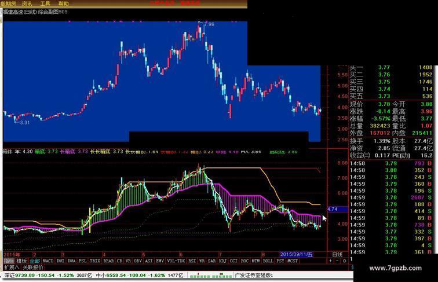Screen dimensions: 438x282
Task: Switch to the 指标 tab
Action: coord(9,261)
